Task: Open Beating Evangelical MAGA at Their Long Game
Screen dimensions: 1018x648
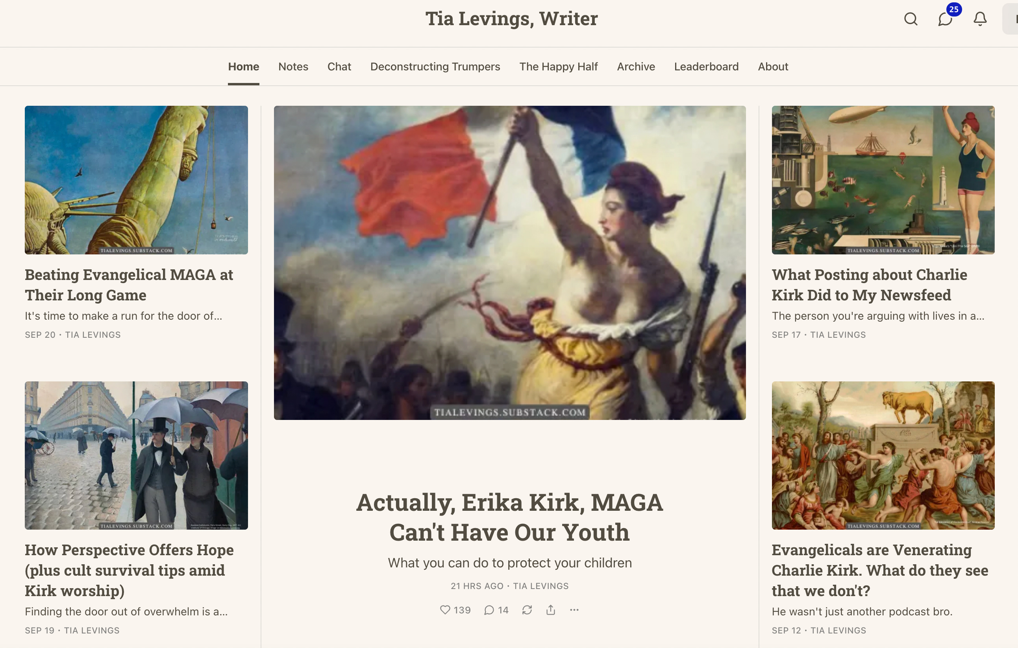Action: pyautogui.click(x=129, y=285)
